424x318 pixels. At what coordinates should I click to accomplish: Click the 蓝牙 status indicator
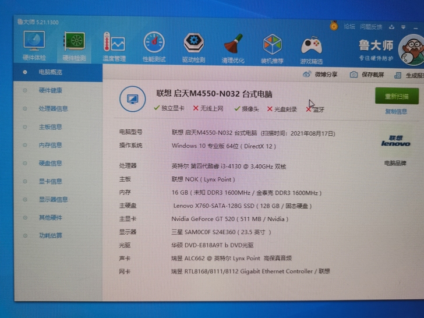315,109
